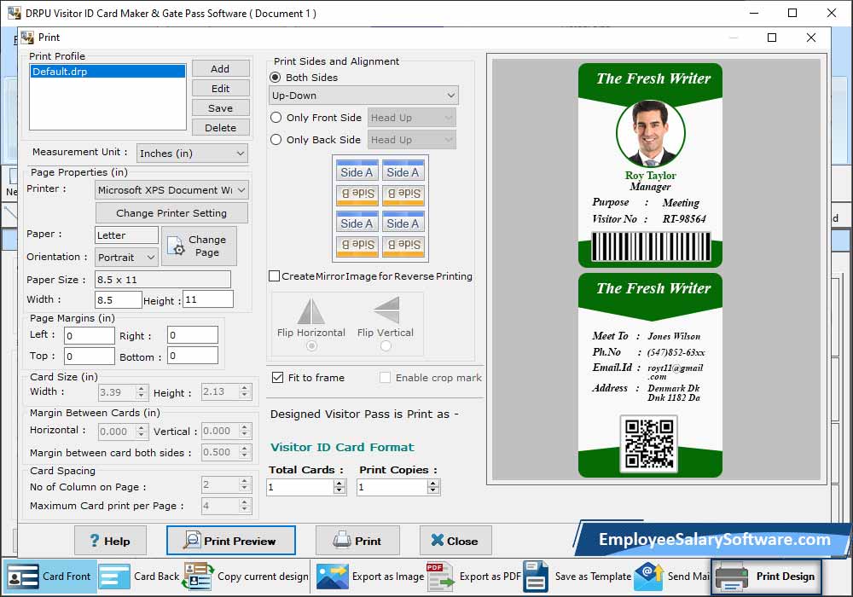Open the Up-Down alignment dropdown
853x597 pixels.
click(x=363, y=96)
